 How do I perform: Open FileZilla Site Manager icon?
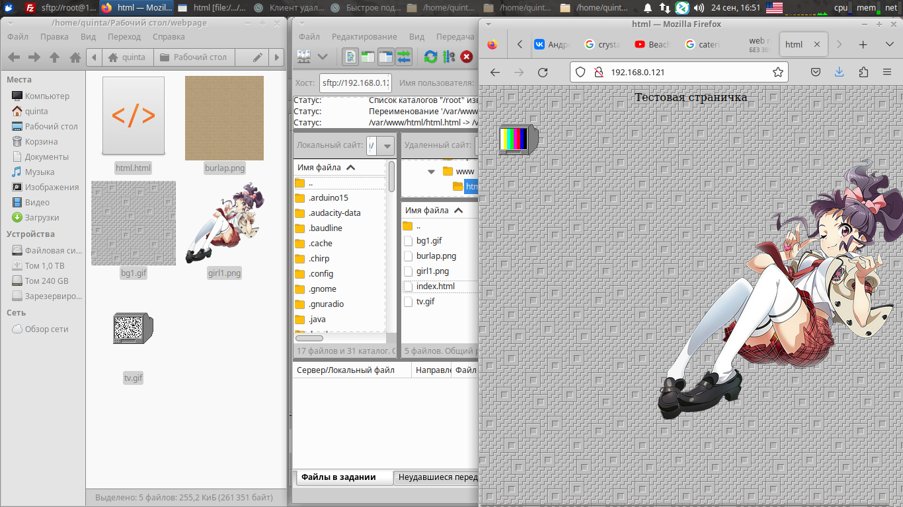click(x=304, y=57)
